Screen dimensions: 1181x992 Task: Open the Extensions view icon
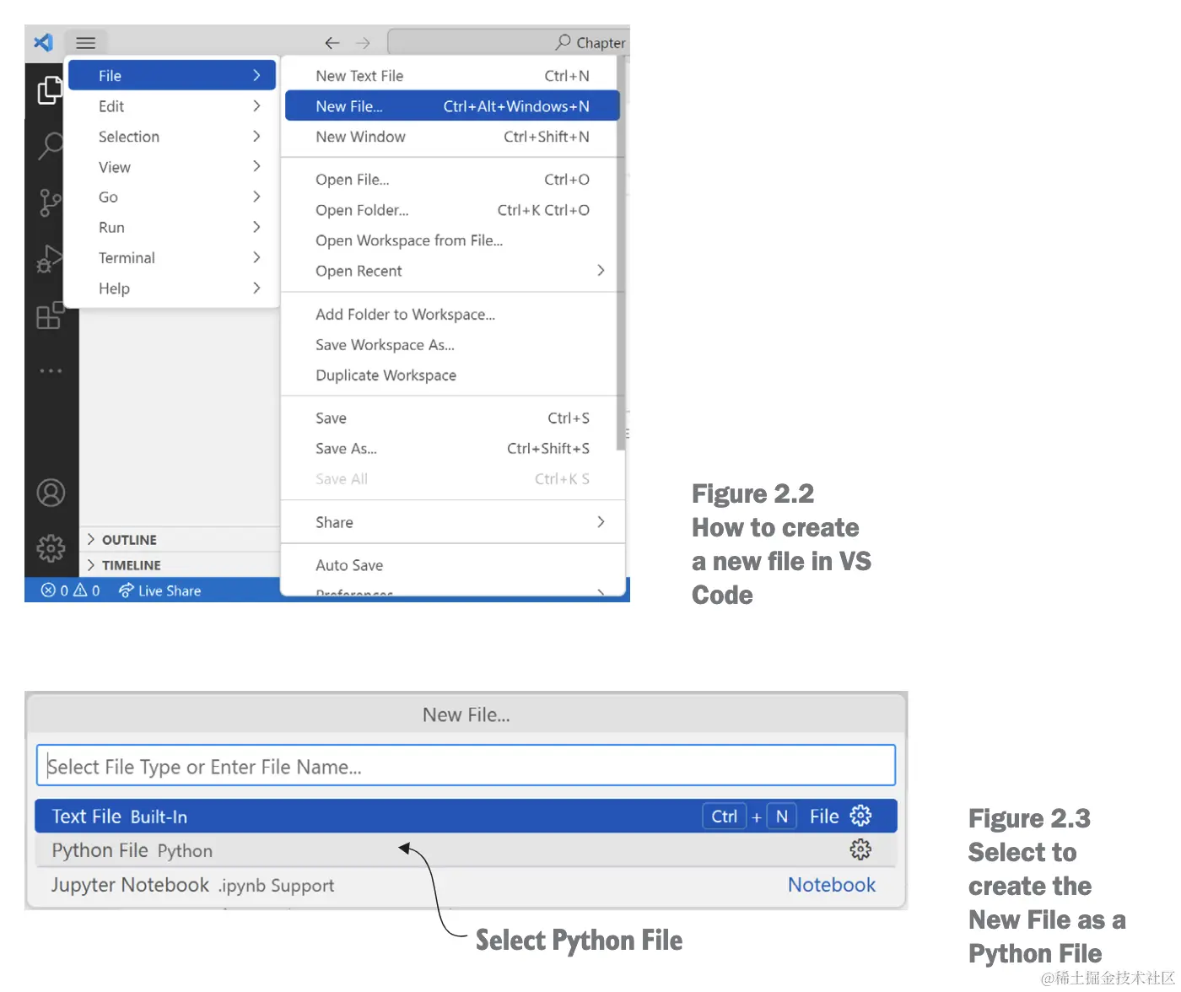pos(50,315)
